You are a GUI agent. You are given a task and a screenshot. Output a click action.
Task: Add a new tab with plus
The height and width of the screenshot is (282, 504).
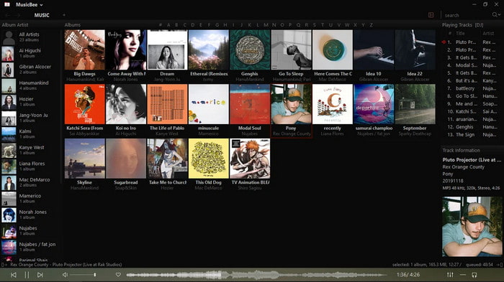point(64,15)
